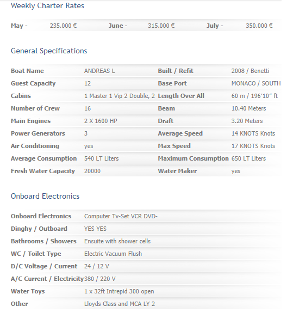Click the Weekly Charter Rates heading
287x319 pixels.
(x=47, y=5)
